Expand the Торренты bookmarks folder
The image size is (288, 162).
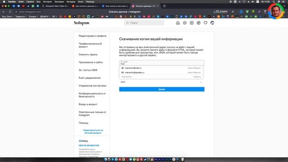click(x=21, y=17)
